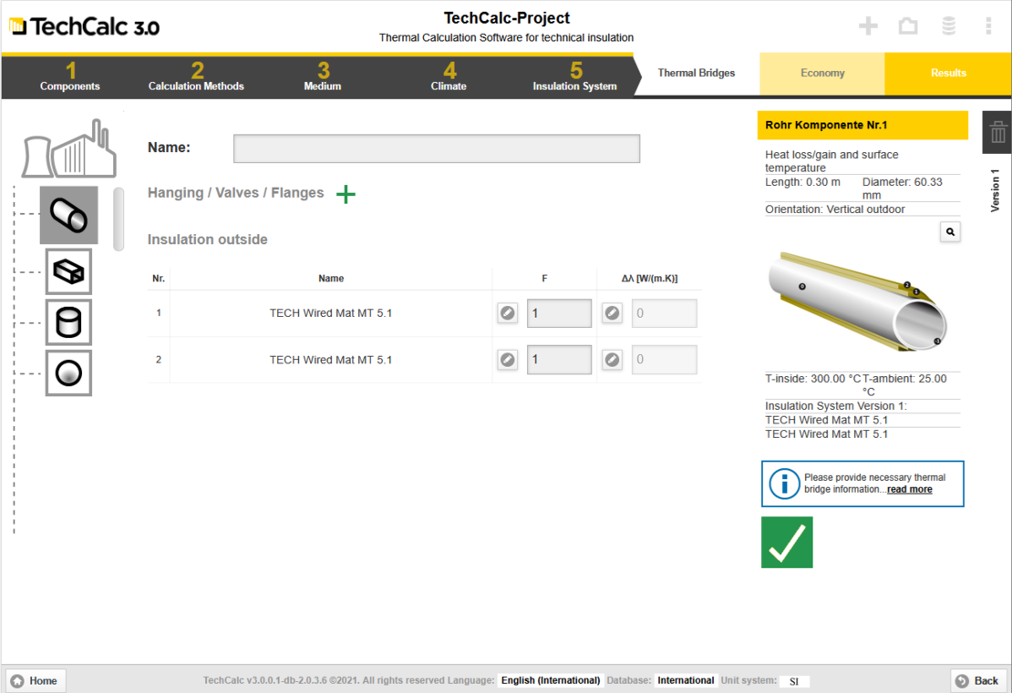
Task: Click the plus icon in top header
Action: tap(868, 25)
